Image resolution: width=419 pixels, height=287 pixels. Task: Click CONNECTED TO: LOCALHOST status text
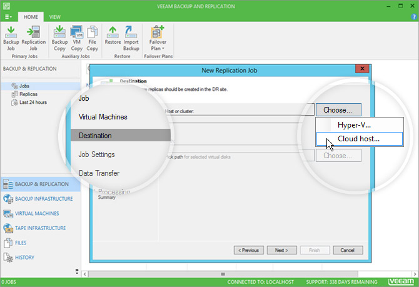click(x=261, y=282)
